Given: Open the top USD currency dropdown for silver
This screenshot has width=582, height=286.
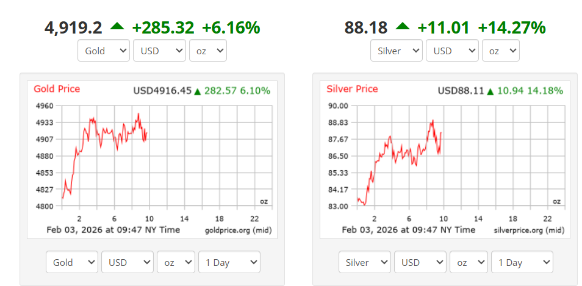Looking at the screenshot, I should [452, 51].
